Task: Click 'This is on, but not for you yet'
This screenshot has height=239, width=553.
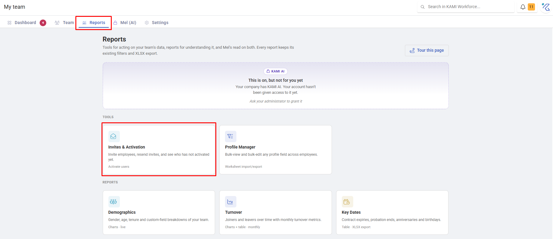Action: tap(275, 80)
